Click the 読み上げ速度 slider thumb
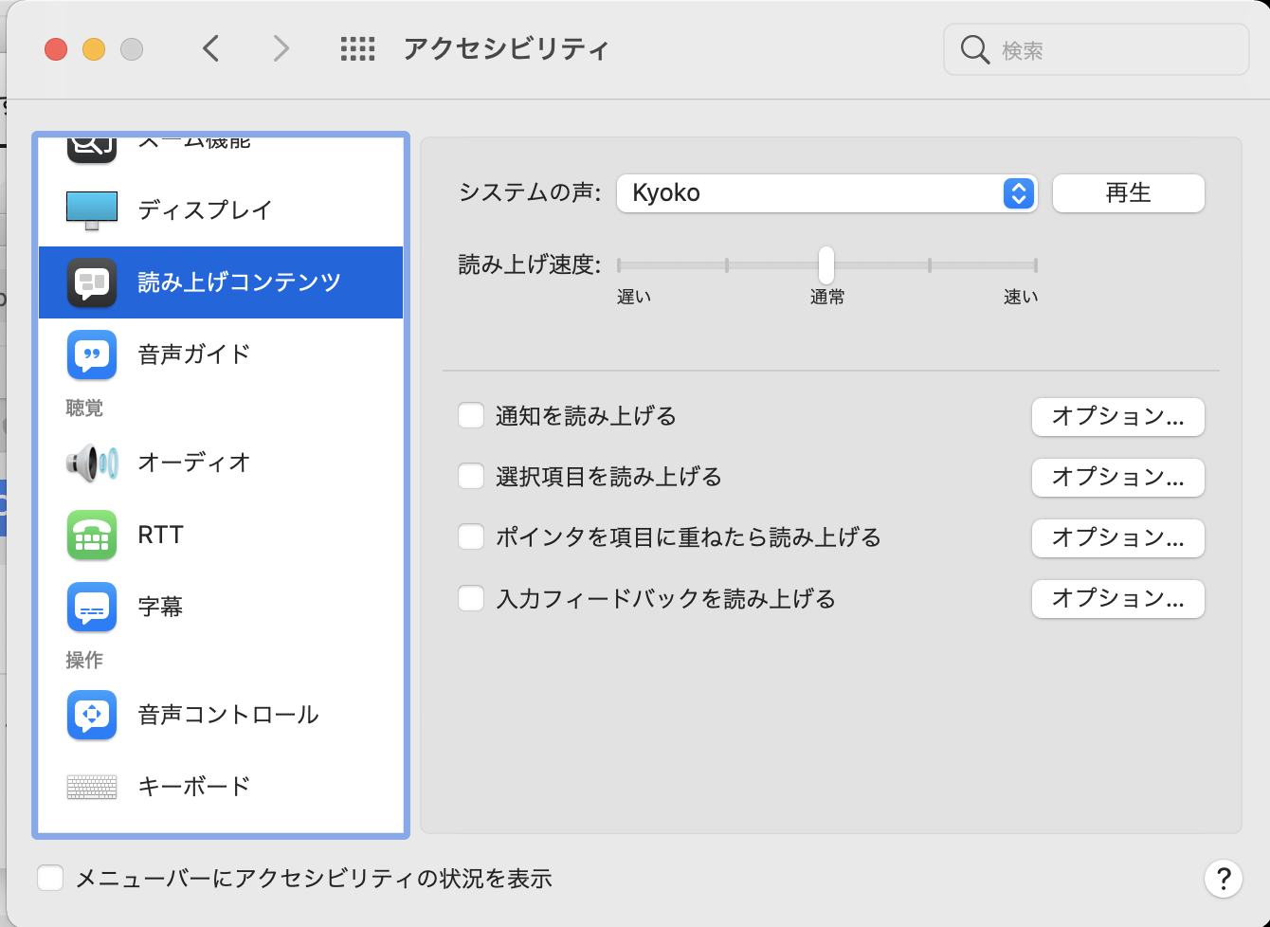 [826, 265]
